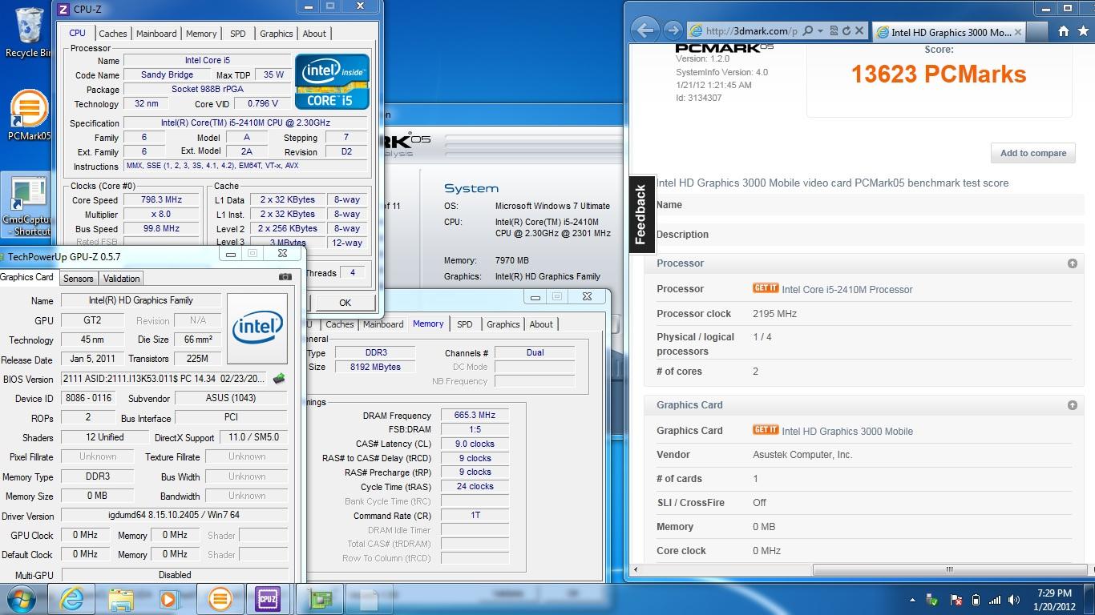
Task: Click the volume icon in system tray
Action: coord(1014,599)
